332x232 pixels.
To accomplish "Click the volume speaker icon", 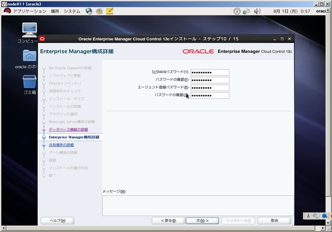I will pyautogui.click(x=257, y=11).
